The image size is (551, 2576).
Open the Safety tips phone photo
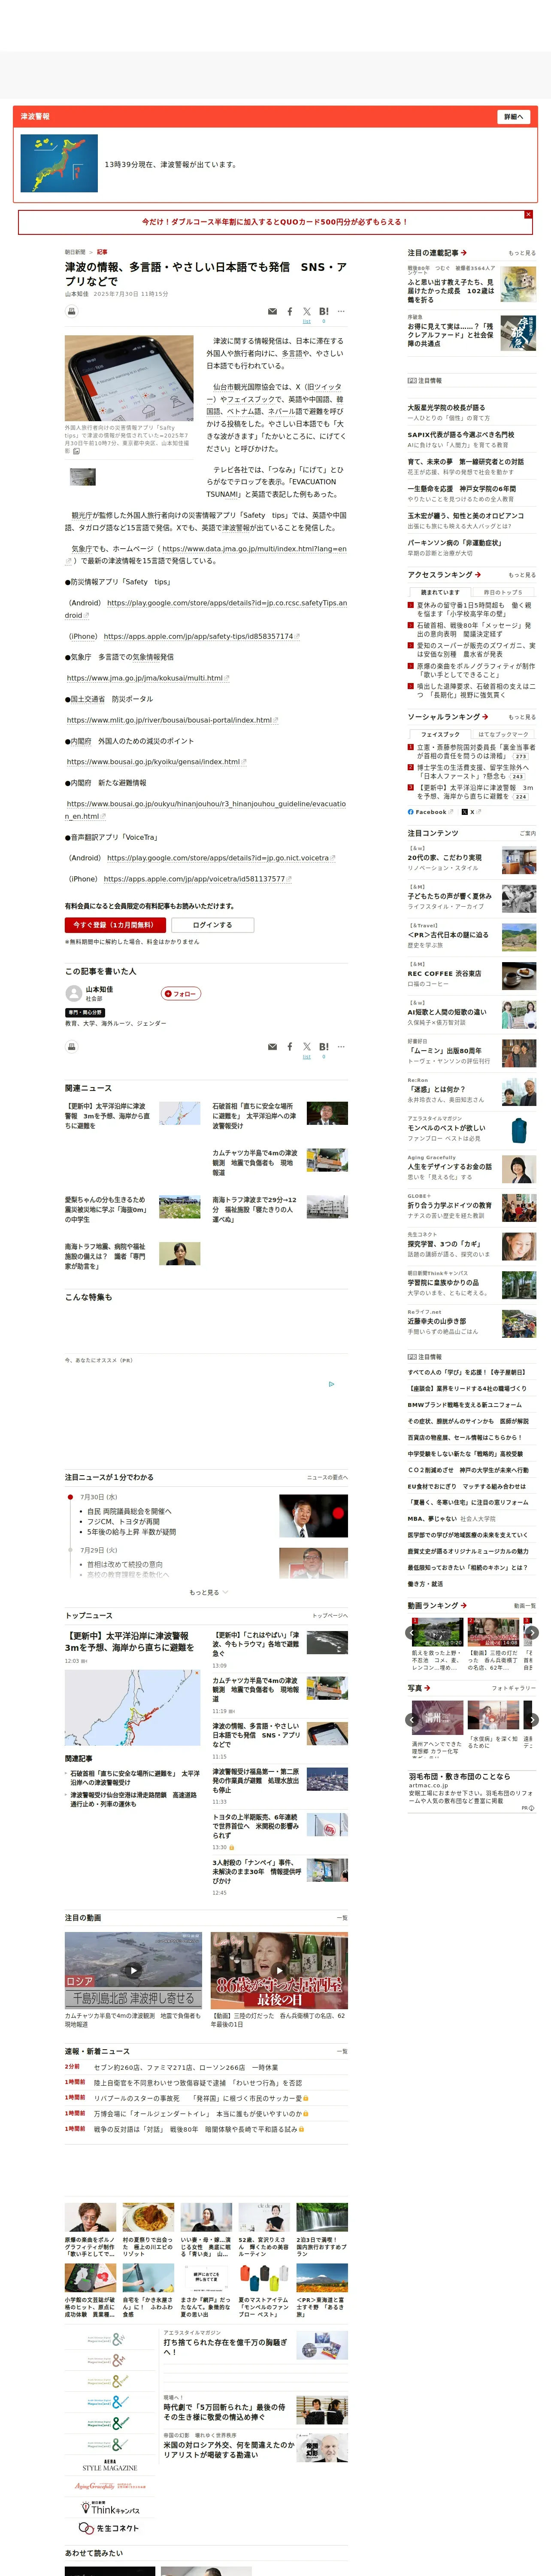(x=129, y=378)
